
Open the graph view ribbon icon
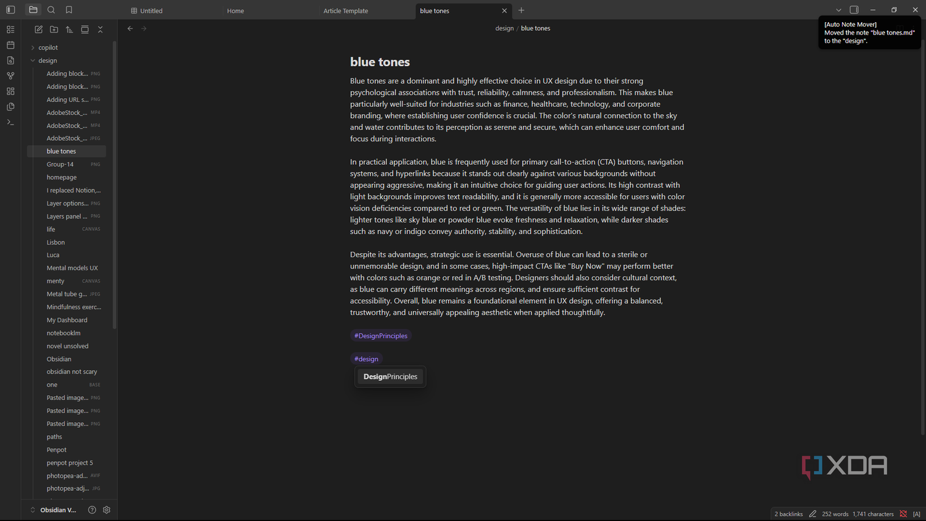click(10, 76)
